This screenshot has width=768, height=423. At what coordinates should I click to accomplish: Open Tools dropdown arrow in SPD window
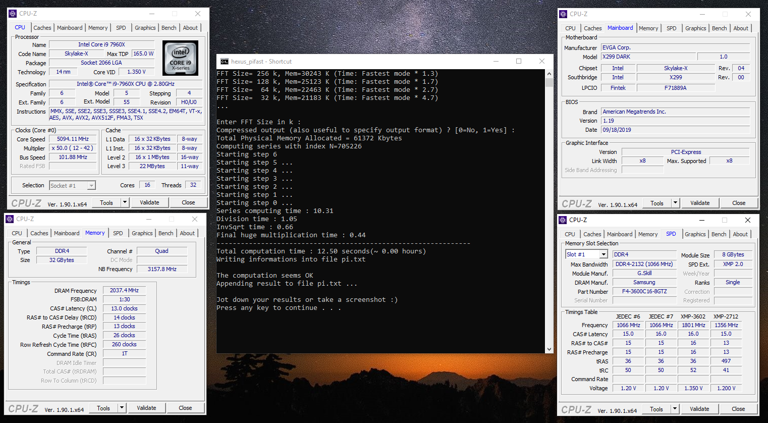675,409
